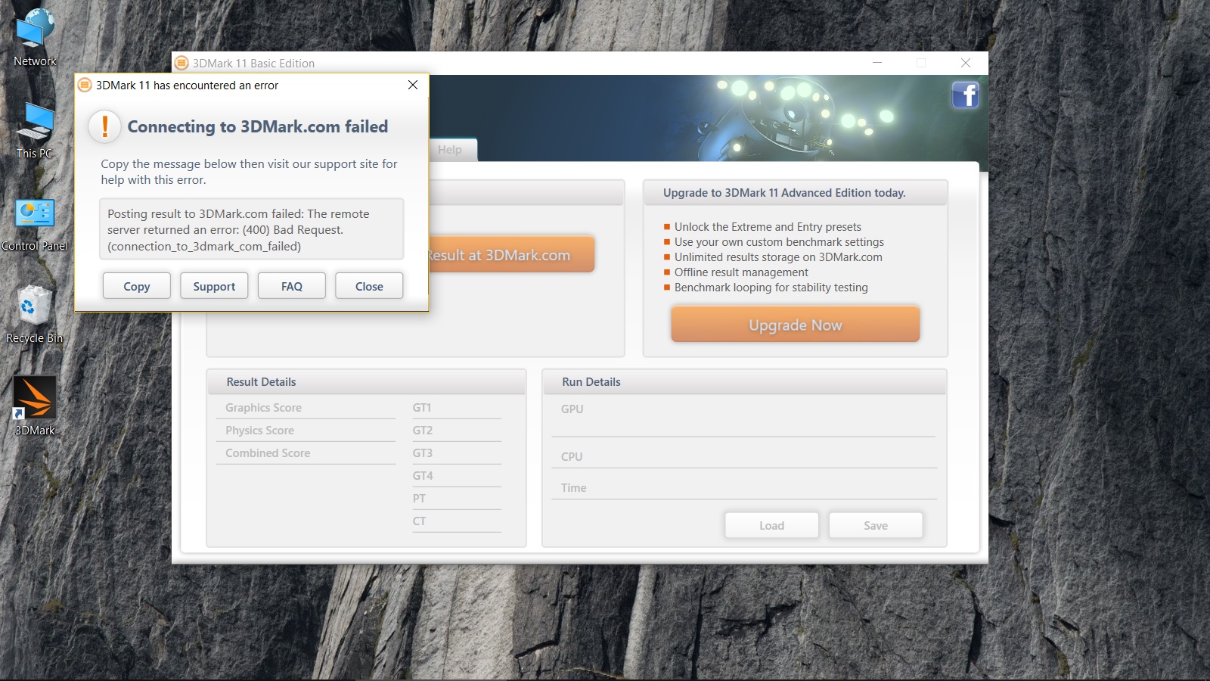Click 'Use your own custom benchmark settings'
Image resolution: width=1210 pixels, height=681 pixels.
pyautogui.click(x=779, y=242)
